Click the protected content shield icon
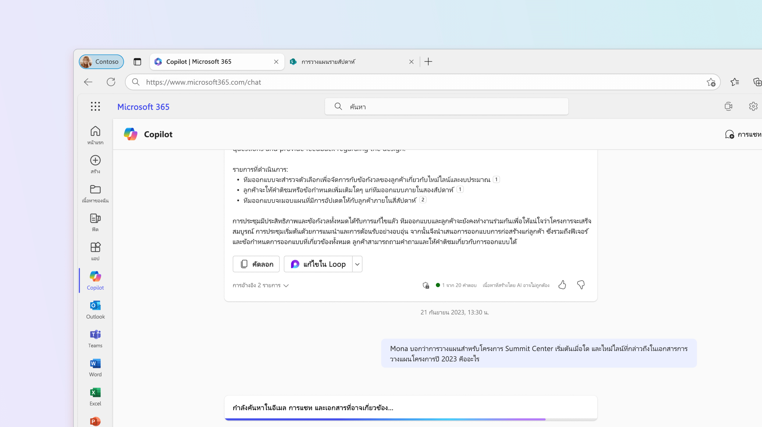Screen dimensions: 762x427 (426, 285)
